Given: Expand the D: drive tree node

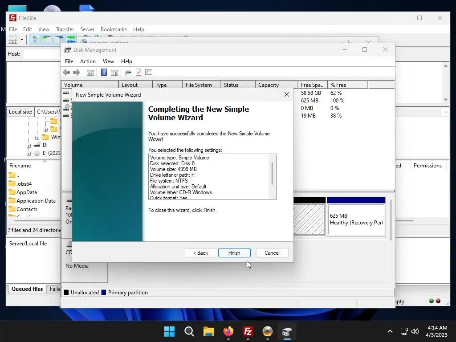Looking at the screenshot, I should [28, 146].
